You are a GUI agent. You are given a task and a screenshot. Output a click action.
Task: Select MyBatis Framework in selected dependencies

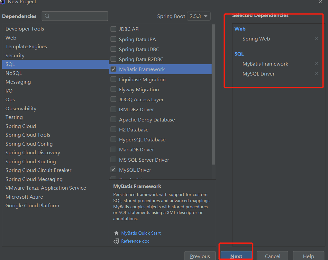(265, 64)
